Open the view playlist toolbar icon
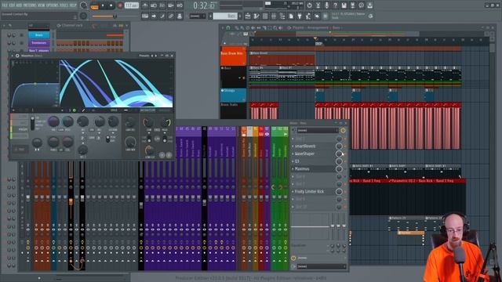 pyautogui.click(x=248, y=16)
